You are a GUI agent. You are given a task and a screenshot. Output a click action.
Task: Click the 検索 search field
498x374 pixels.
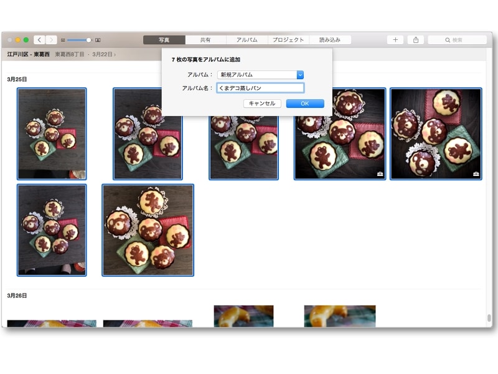tap(458, 40)
